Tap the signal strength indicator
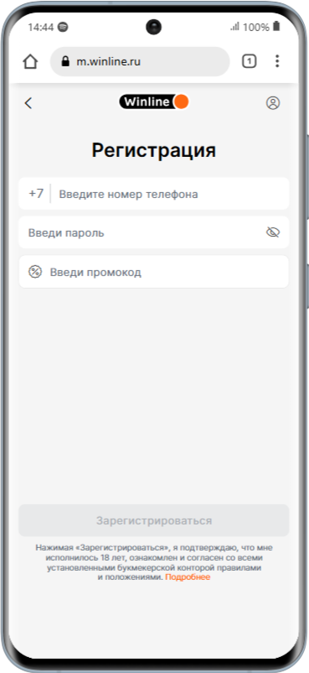This screenshot has width=309, height=673. (234, 27)
